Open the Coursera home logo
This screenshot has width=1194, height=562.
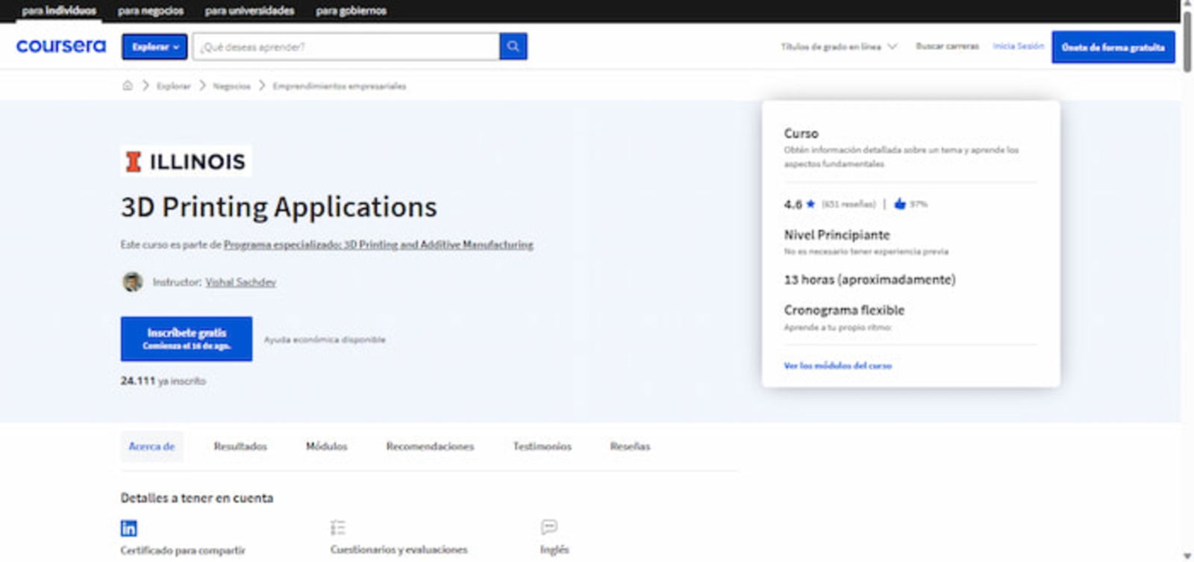(x=61, y=46)
